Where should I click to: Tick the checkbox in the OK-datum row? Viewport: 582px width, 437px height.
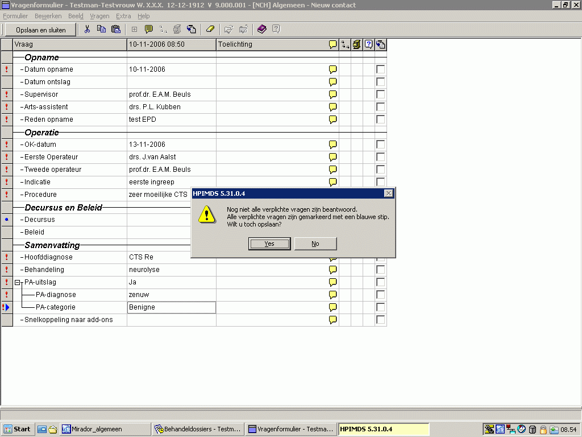pos(380,145)
